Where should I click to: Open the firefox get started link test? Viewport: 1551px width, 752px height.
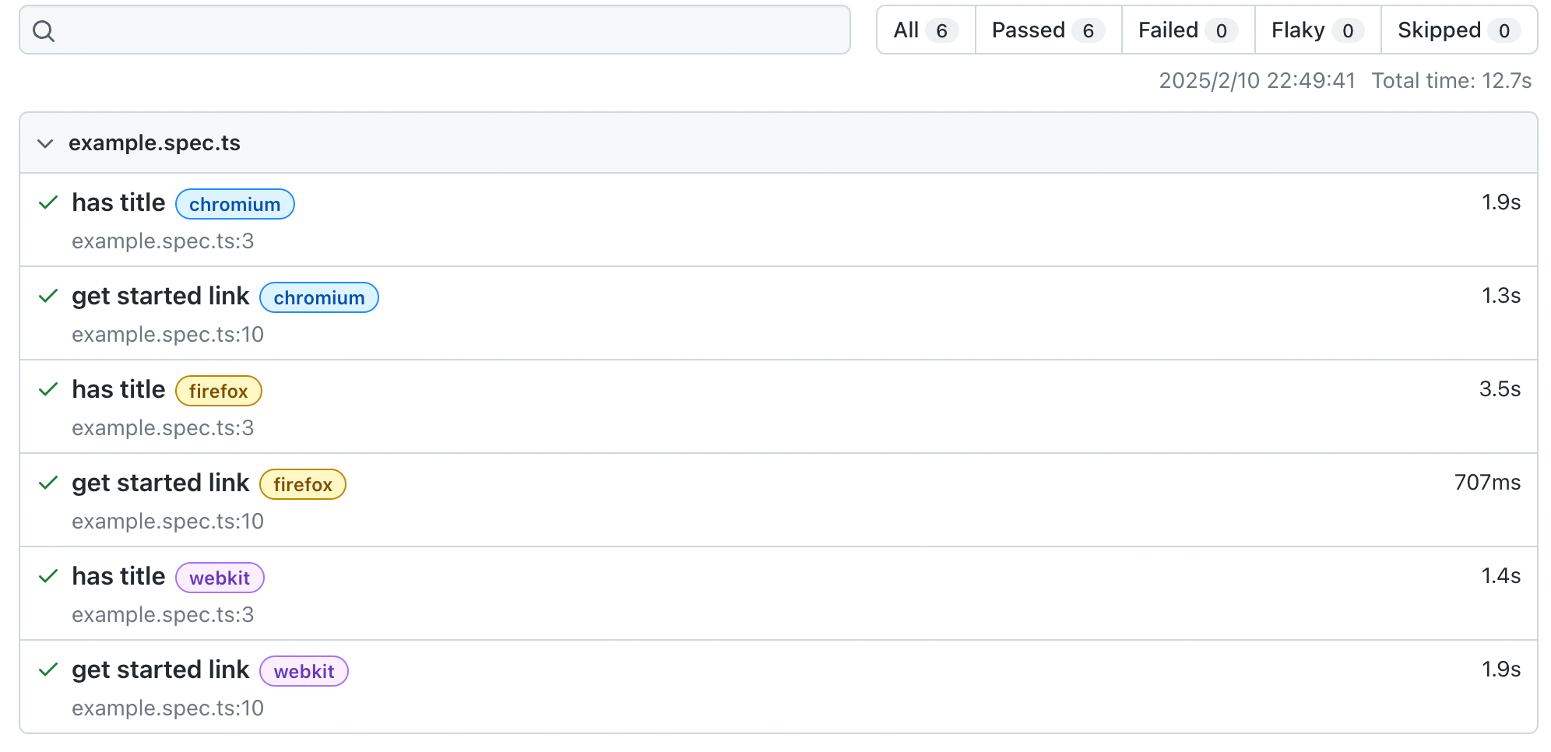pyautogui.click(x=160, y=483)
